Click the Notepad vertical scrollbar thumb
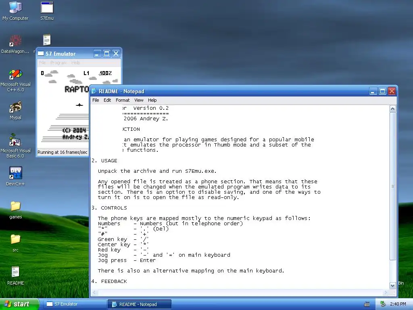This screenshot has width=413, height=310. (392, 186)
